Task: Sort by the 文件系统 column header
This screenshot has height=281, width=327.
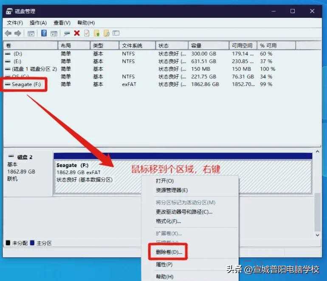Action: point(137,46)
